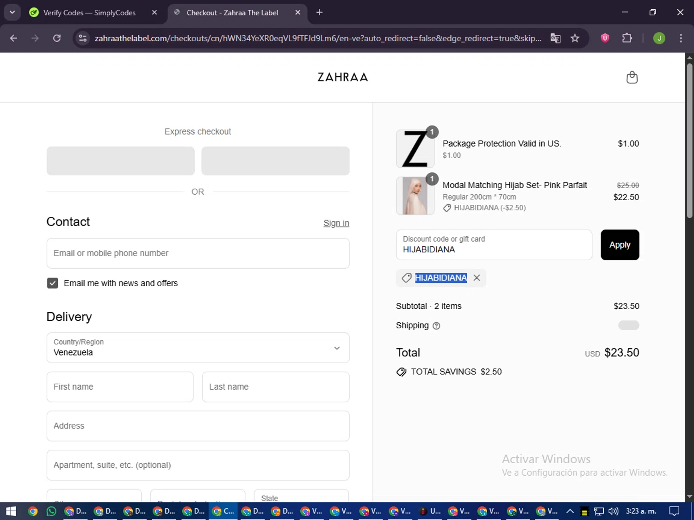This screenshot has height=520, width=694.
Task: Click the Modal Matching Hijab Set- Pink Parfait text
Action: (x=514, y=185)
